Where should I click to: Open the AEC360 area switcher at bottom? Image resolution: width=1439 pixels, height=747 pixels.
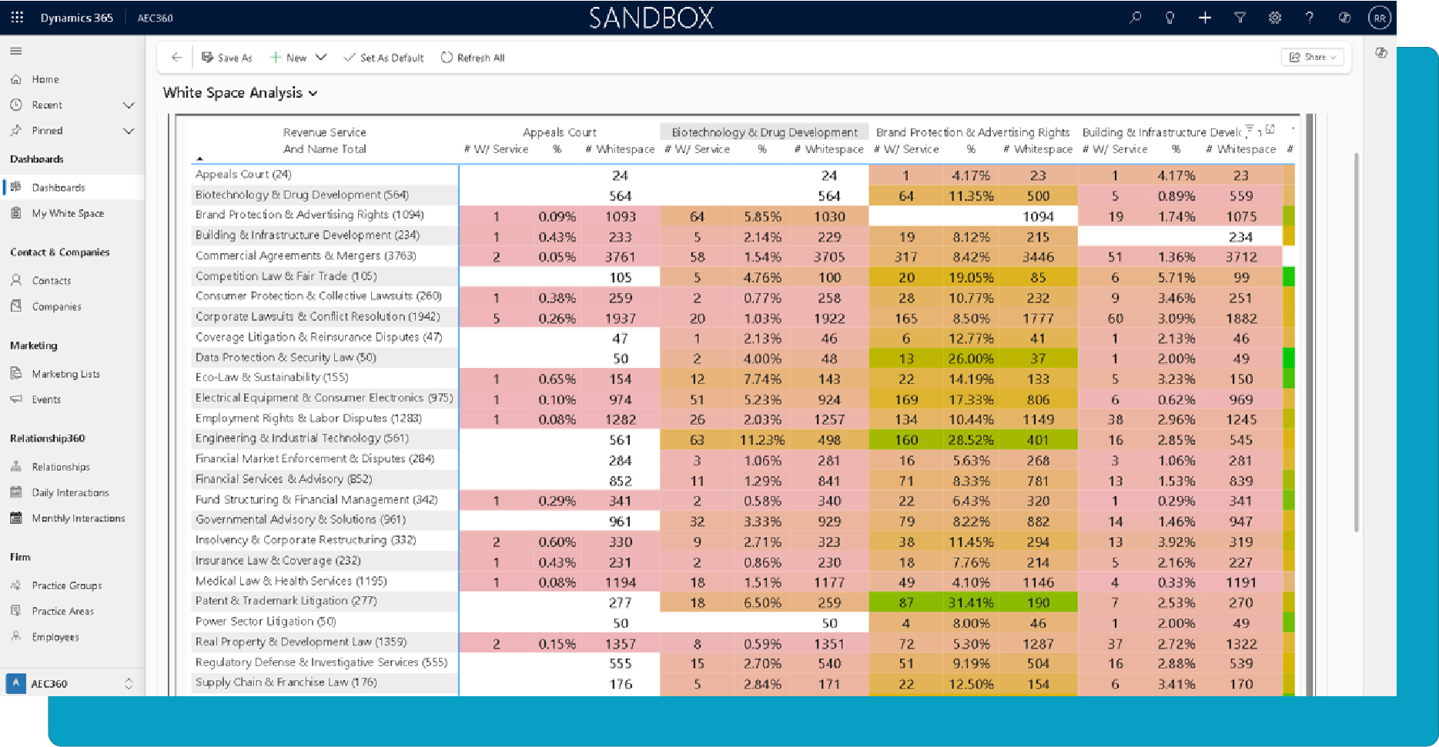(71, 683)
